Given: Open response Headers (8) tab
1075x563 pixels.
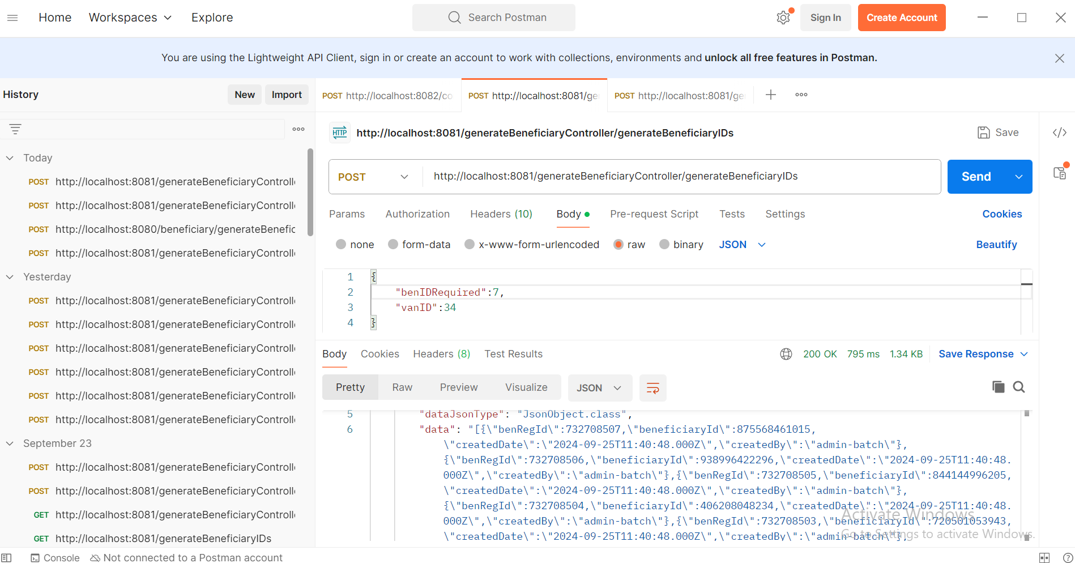Looking at the screenshot, I should click(441, 354).
